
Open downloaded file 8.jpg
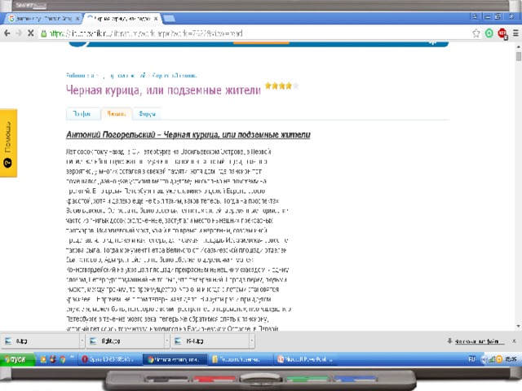[x=40, y=341]
